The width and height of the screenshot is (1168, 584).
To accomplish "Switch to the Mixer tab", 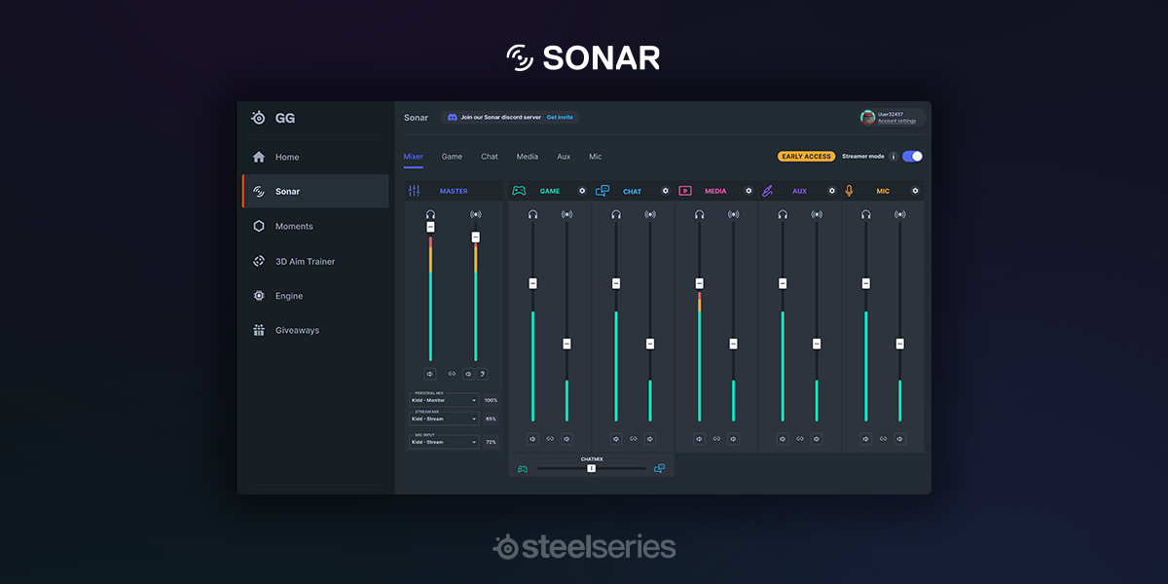I will 414,157.
